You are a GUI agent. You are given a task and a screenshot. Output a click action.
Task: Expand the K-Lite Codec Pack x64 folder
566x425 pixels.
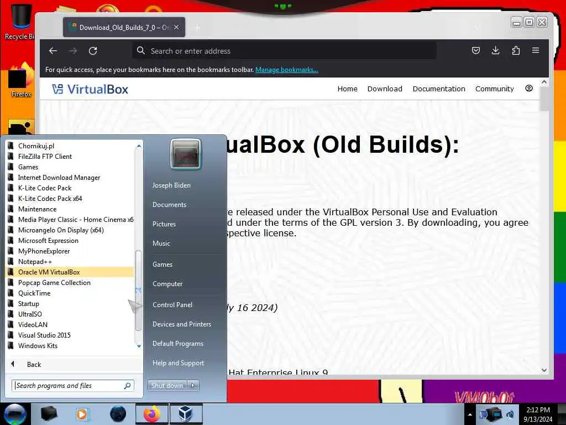tap(70, 199)
